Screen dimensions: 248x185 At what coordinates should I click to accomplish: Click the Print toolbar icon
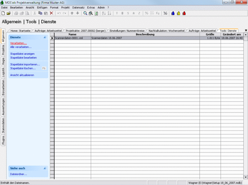(x=16, y=13)
